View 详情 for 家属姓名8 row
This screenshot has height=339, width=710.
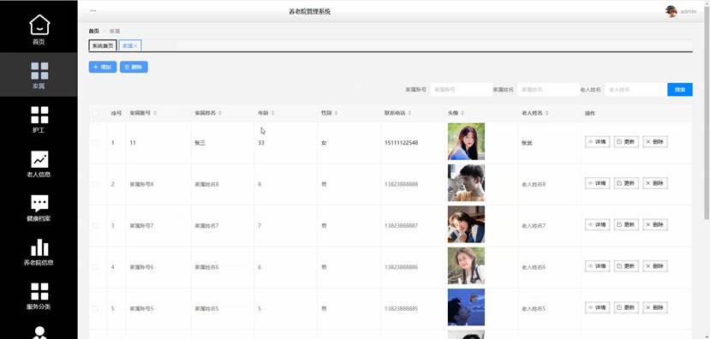597,183
